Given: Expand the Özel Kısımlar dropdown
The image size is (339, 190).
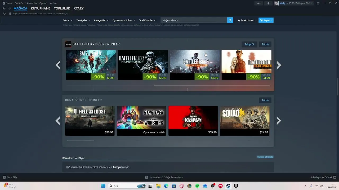Looking at the screenshot, I should pyautogui.click(x=147, y=20).
